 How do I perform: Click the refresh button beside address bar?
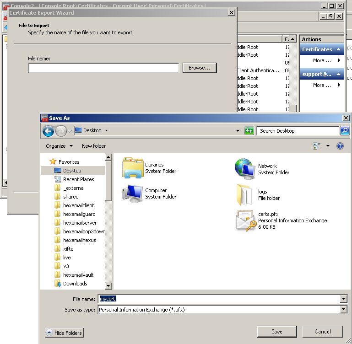(249, 131)
